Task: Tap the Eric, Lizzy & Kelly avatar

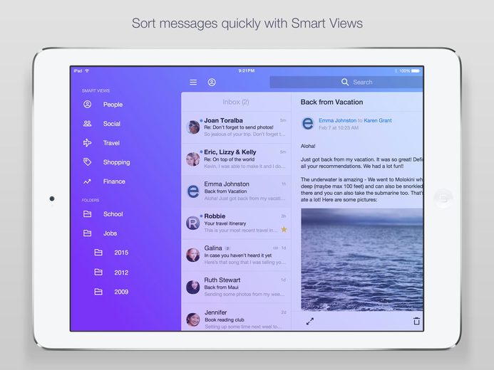Action: 192,159
